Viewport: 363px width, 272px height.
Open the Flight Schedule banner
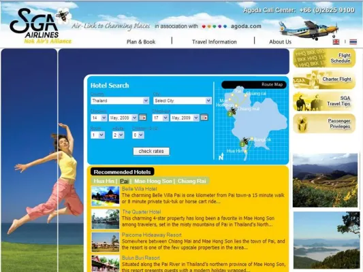[x=324, y=58]
